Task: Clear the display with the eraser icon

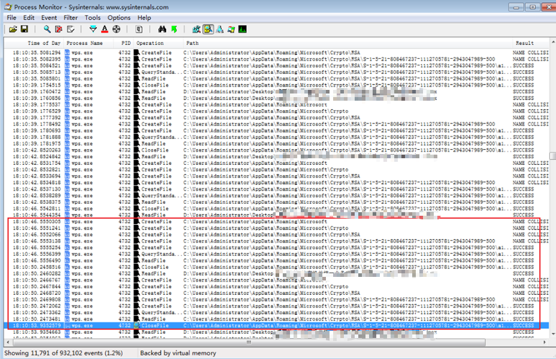Action: pyautogui.click(x=71, y=29)
